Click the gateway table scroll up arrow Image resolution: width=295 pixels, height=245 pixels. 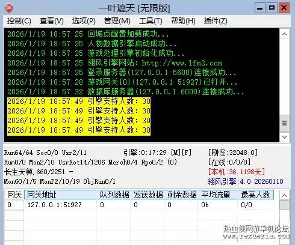tap(284, 195)
